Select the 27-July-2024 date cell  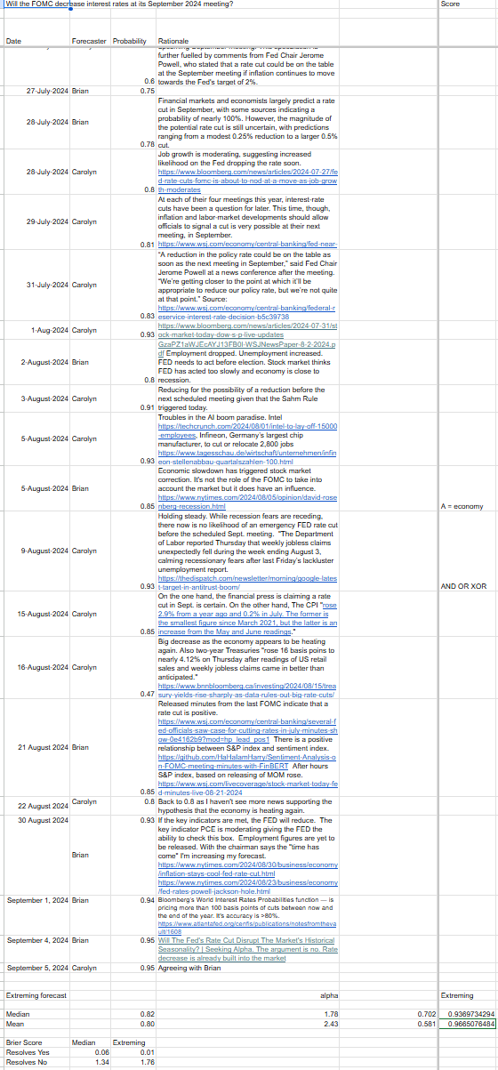(36, 91)
